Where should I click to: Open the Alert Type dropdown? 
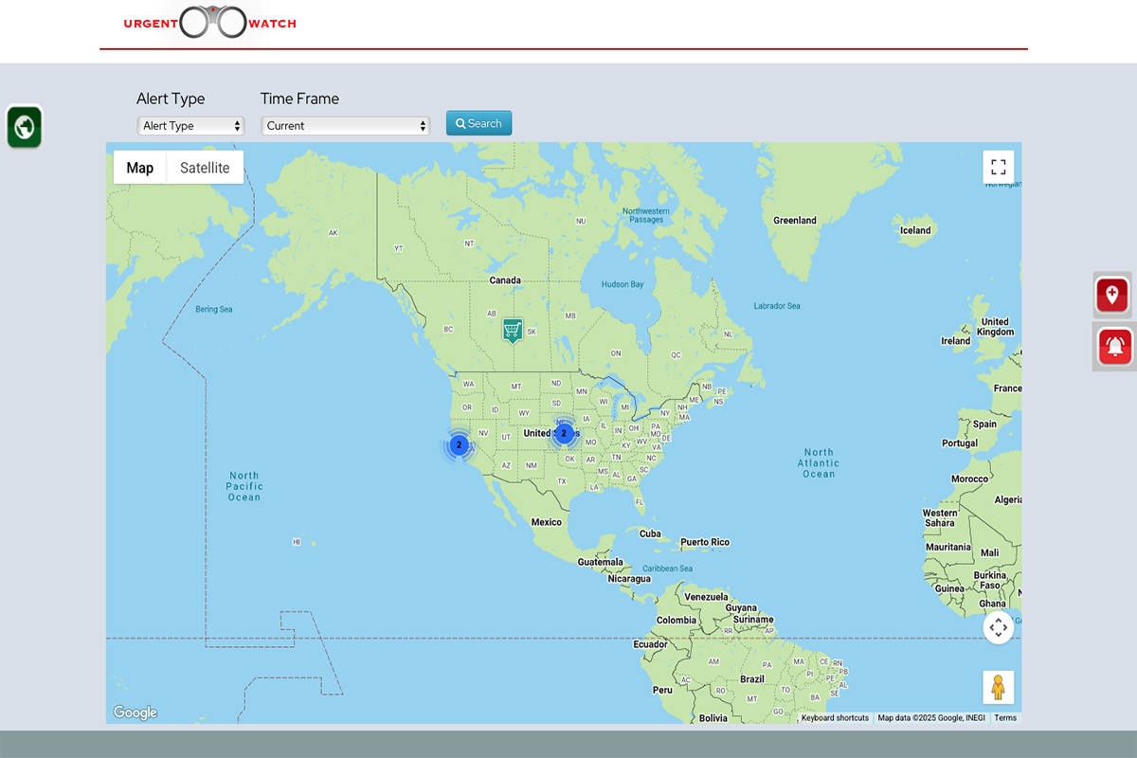coord(190,126)
